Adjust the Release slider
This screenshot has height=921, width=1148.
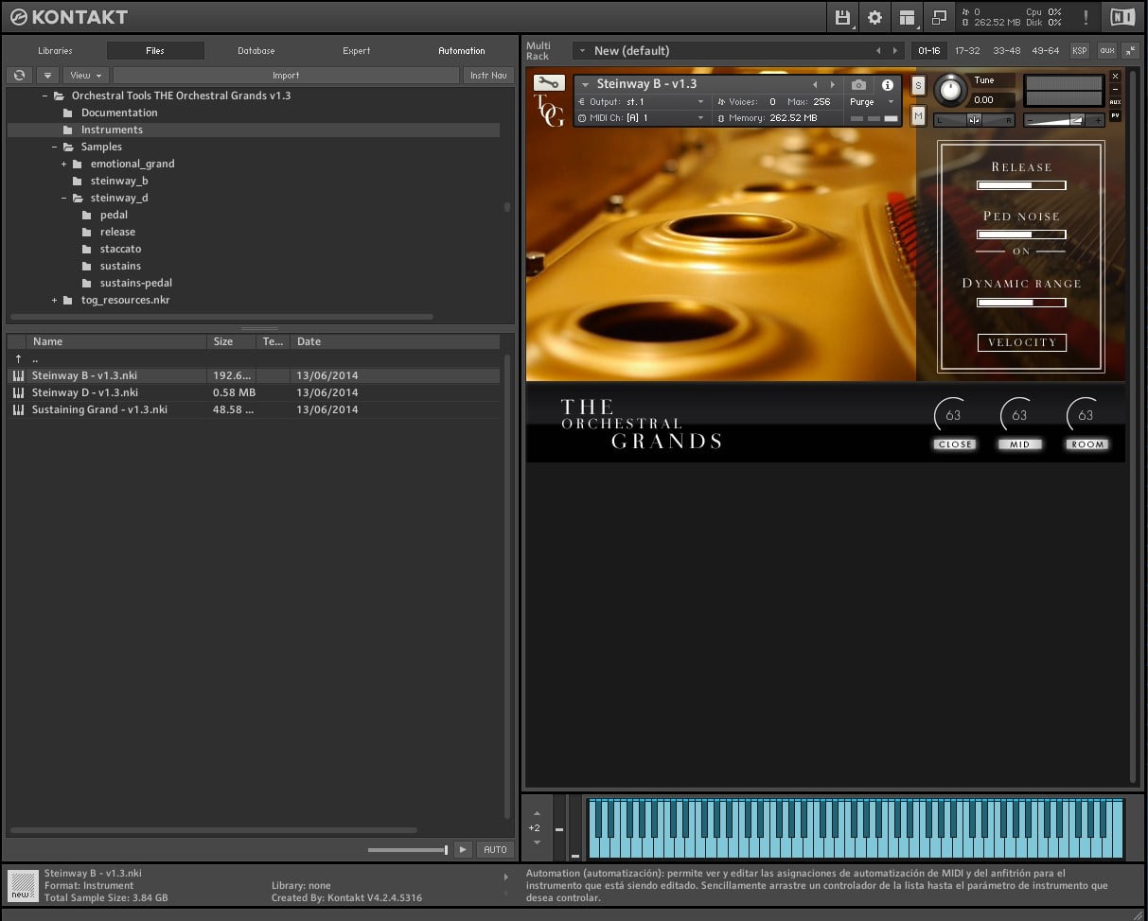point(1022,185)
